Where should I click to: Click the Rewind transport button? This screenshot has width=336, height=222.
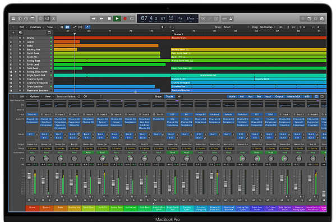point(94,18)
